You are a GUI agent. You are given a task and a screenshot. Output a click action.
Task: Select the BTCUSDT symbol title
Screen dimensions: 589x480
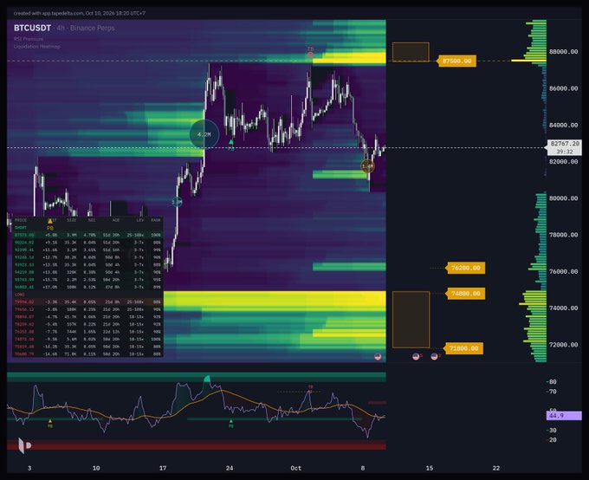[32, 28]
